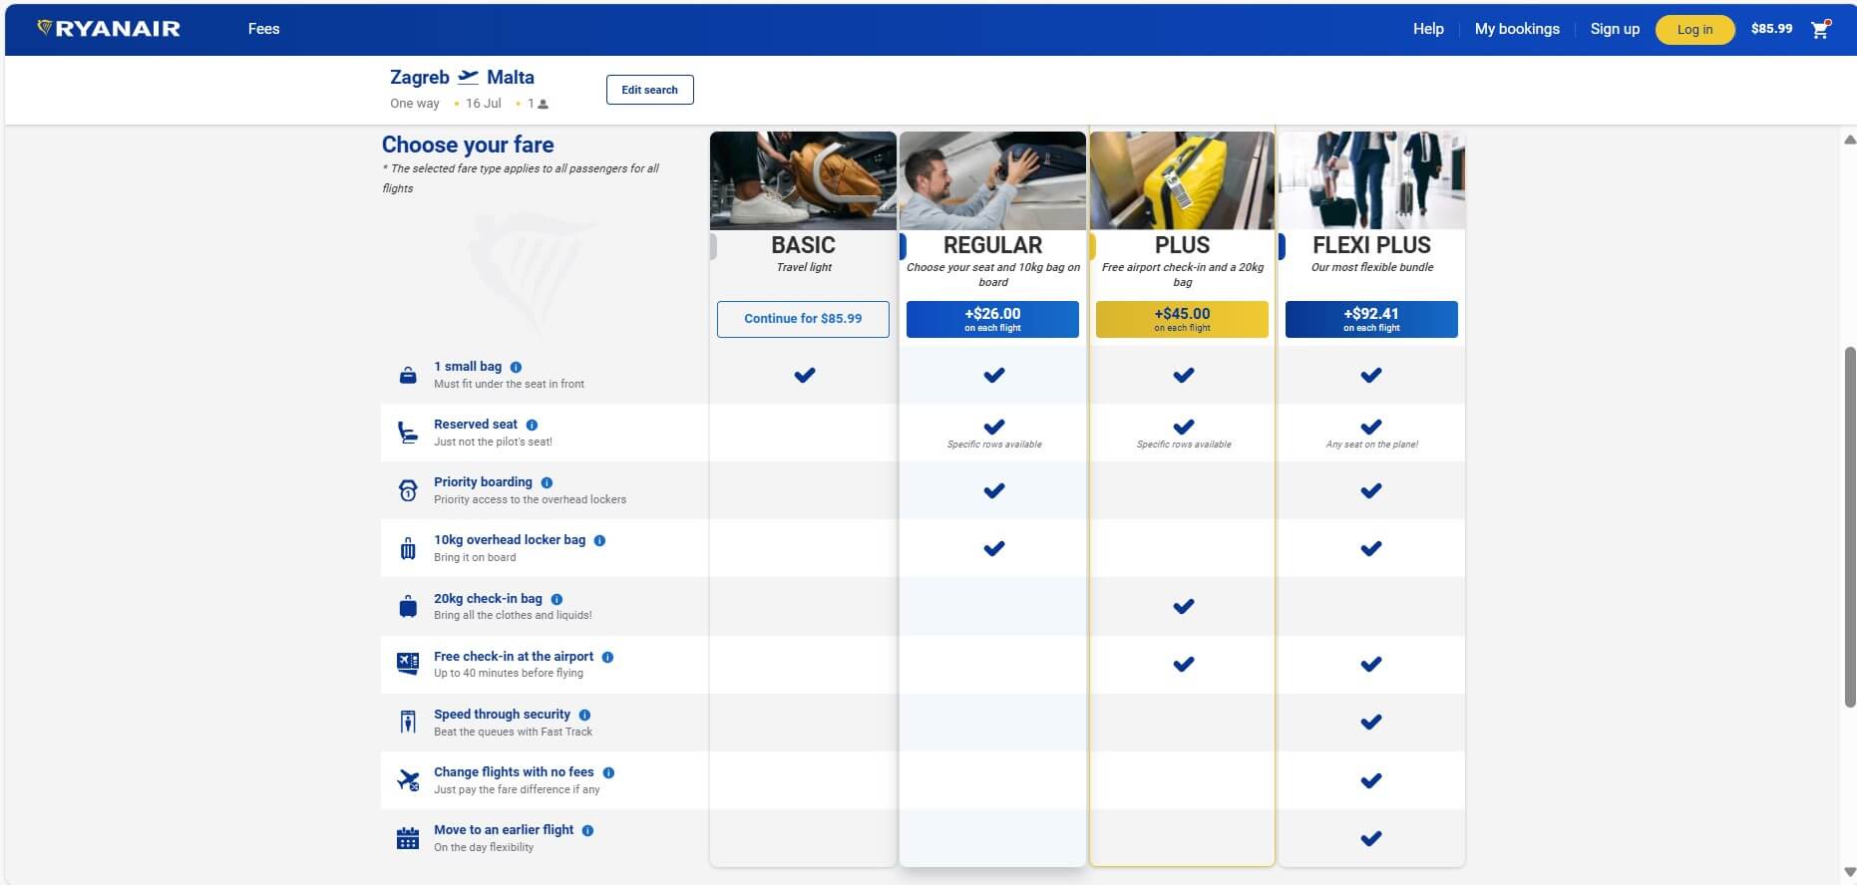Click the earlier flight calendar icon

point(408,838)
